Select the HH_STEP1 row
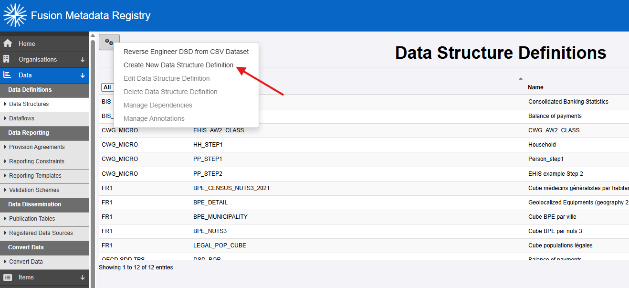Screen dimensions: 629x288 point(364,145)
